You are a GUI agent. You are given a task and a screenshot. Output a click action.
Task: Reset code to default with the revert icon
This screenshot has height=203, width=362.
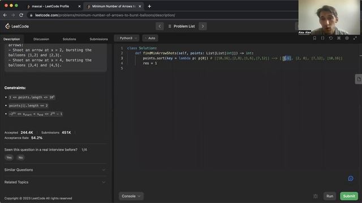(330, 38)
